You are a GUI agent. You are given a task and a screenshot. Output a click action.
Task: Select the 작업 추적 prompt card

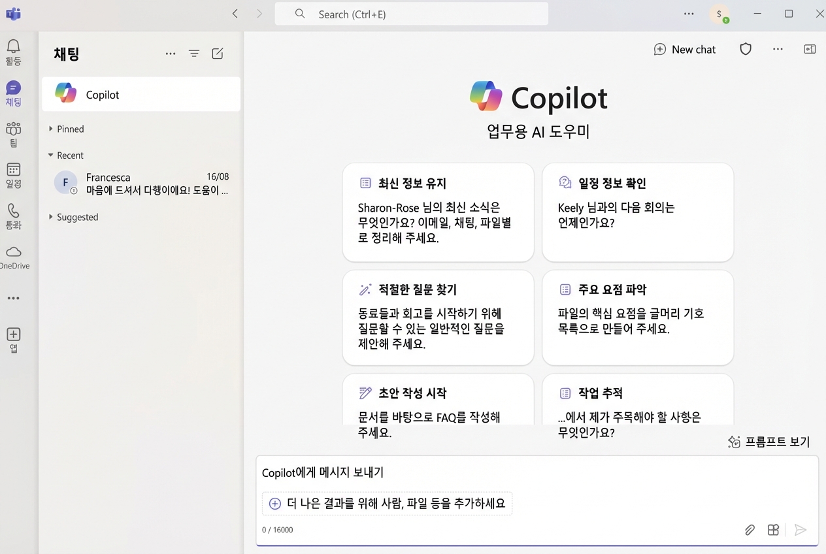(x=638, y=399)
